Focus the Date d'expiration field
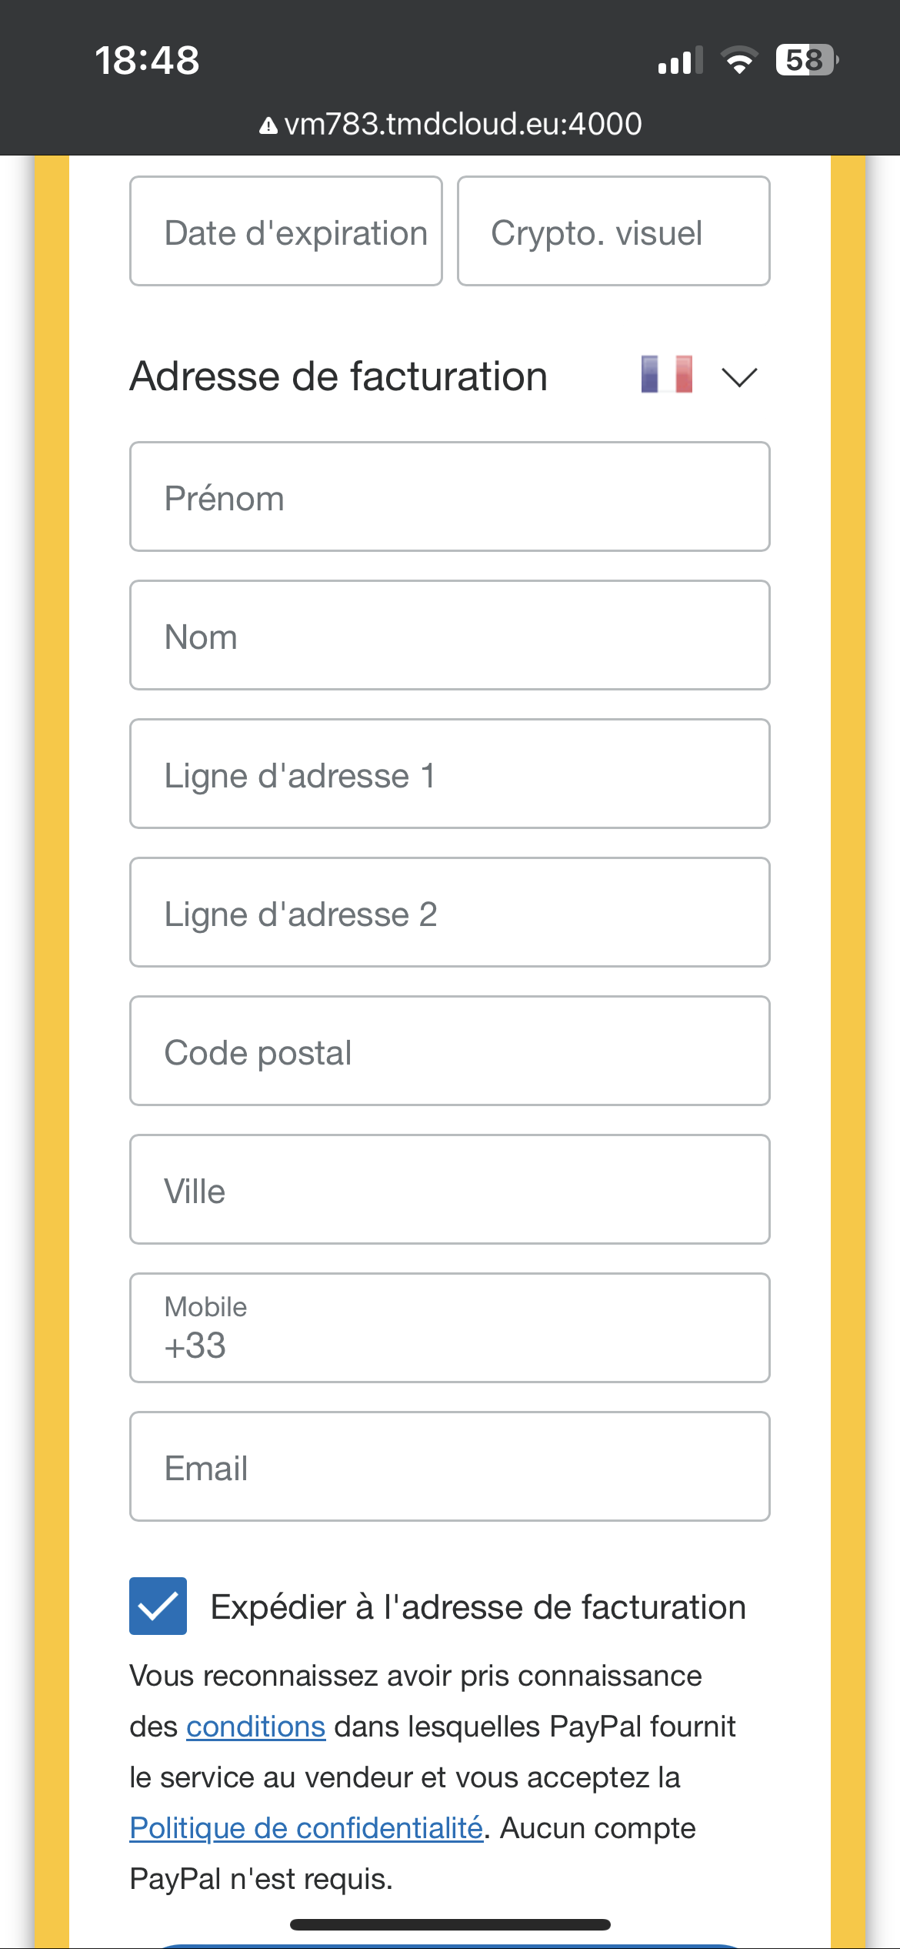This screenshot has width=900, height=1949. (286, 231)
